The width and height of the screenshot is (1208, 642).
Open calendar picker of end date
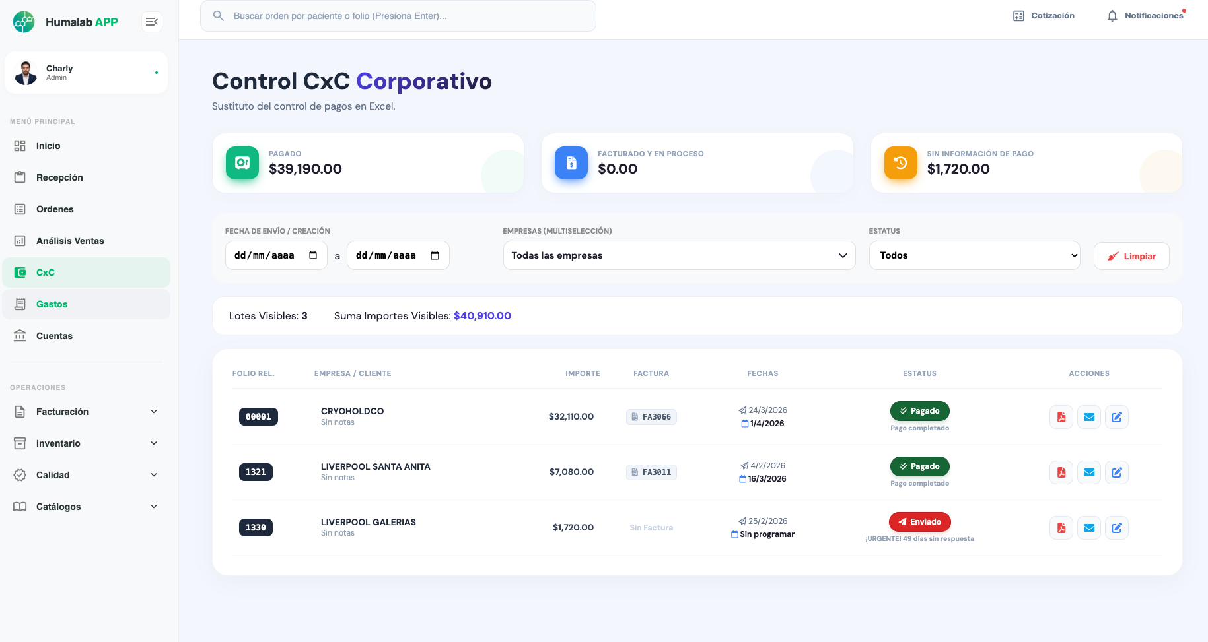[435, 255]
